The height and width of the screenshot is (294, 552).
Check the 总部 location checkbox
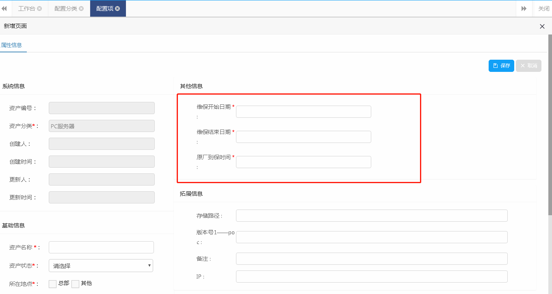click(x=52, y=284)
